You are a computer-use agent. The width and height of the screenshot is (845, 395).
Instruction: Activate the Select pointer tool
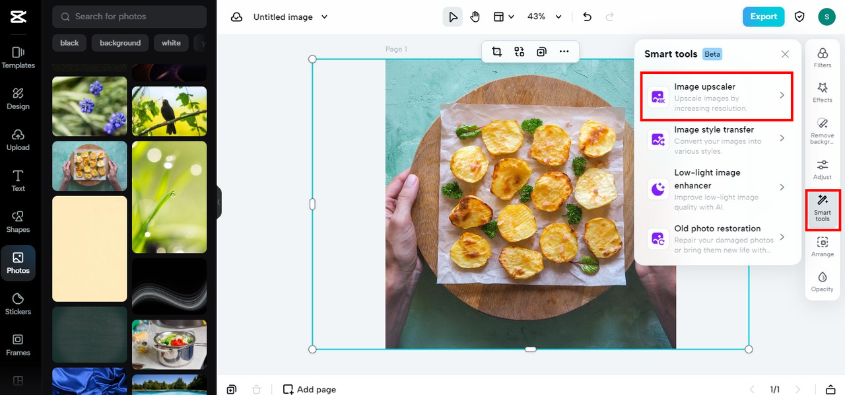click(453, 17)
